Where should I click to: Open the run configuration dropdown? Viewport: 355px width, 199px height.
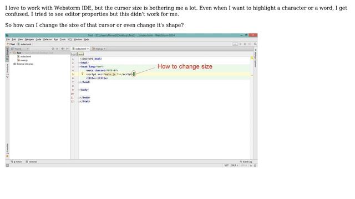click(x=235, y=44)
